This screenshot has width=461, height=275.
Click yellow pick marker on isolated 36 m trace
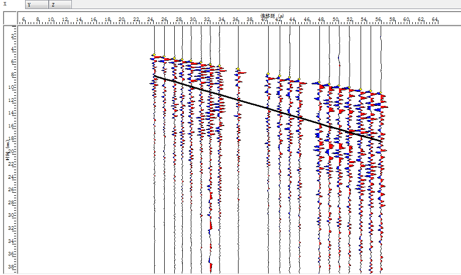(x=238, y=69)
